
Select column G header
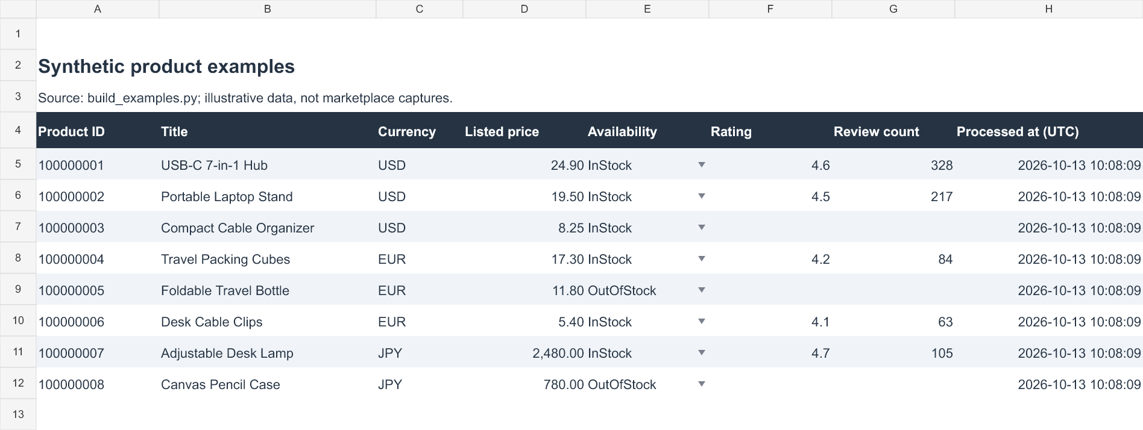click(x=893, y=9)
